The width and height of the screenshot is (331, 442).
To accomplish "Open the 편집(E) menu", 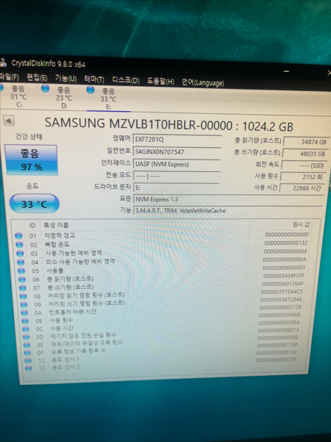I will (x=37, y=78).
